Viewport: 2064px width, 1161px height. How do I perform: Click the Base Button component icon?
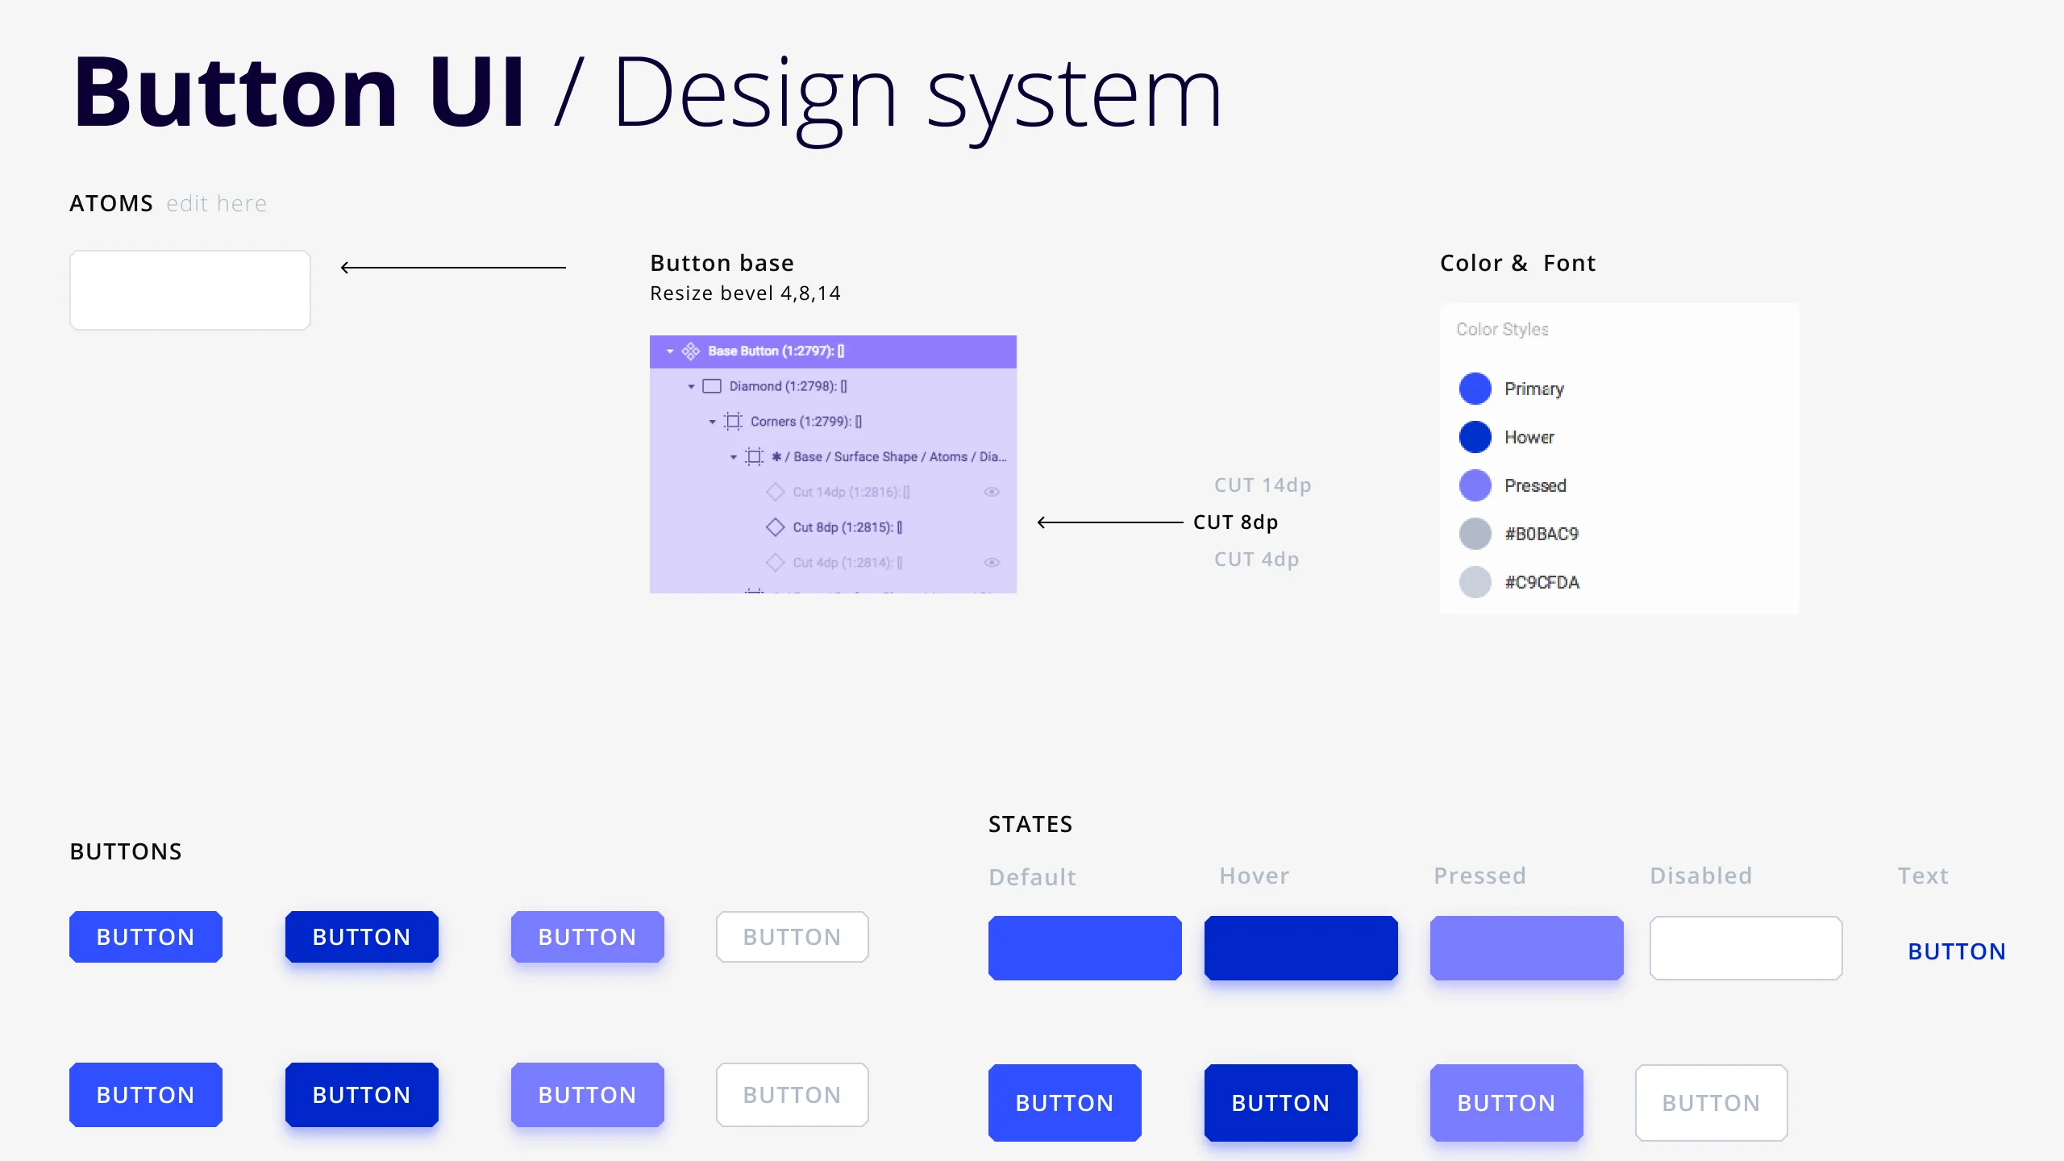(691, 352)
